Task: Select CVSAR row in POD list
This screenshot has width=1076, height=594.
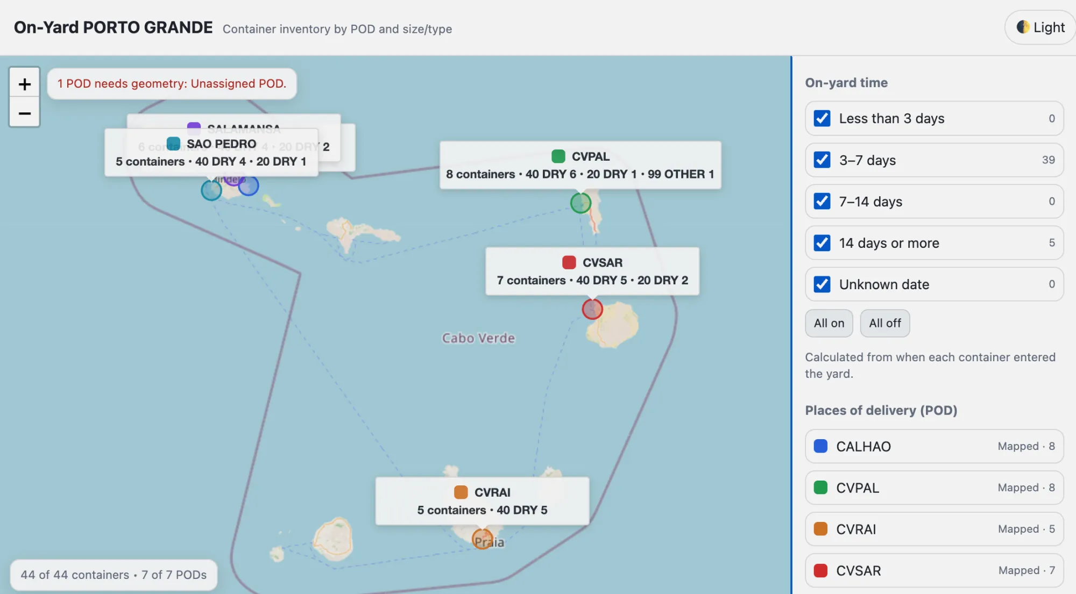Action: (x=935, y=570)
